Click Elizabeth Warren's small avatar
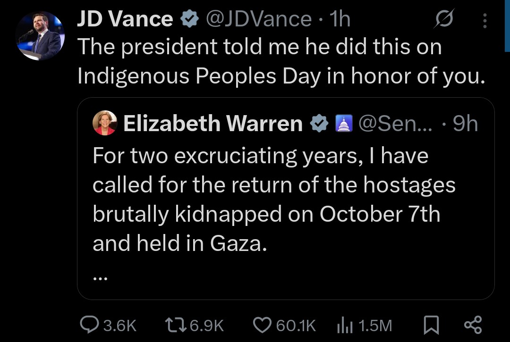 [105, 124]
